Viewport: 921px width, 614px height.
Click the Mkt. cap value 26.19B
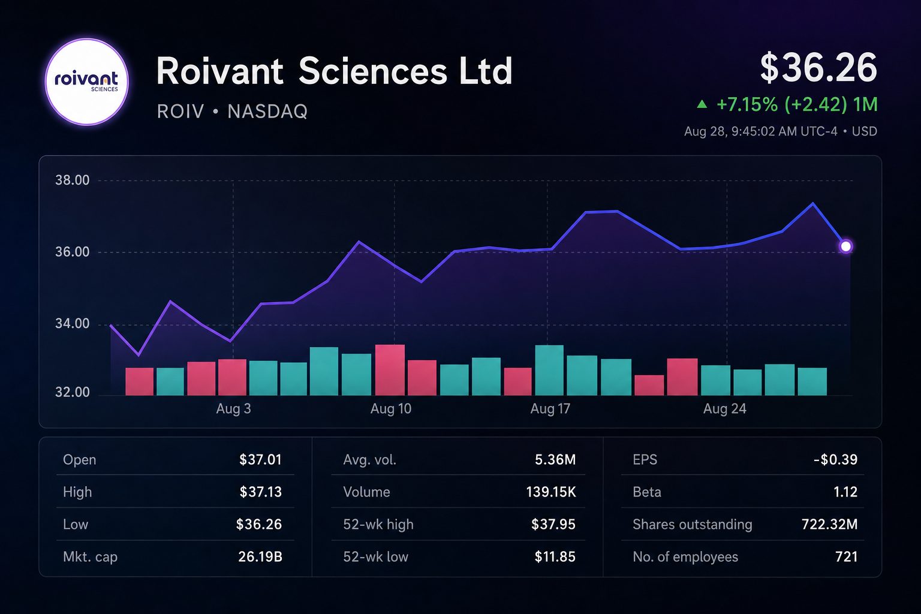(260, 557)
